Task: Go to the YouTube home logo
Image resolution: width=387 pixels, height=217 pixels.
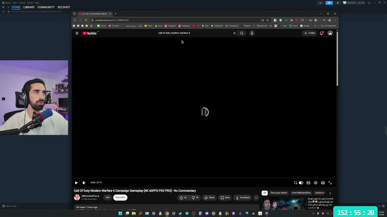Action: click(x=89, y=33)
